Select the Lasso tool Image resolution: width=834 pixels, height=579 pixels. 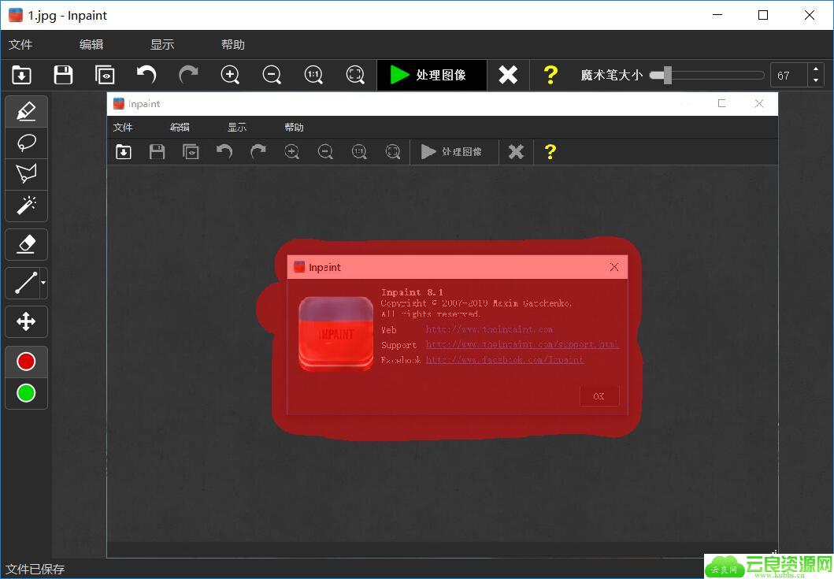(x=26, y=143)
